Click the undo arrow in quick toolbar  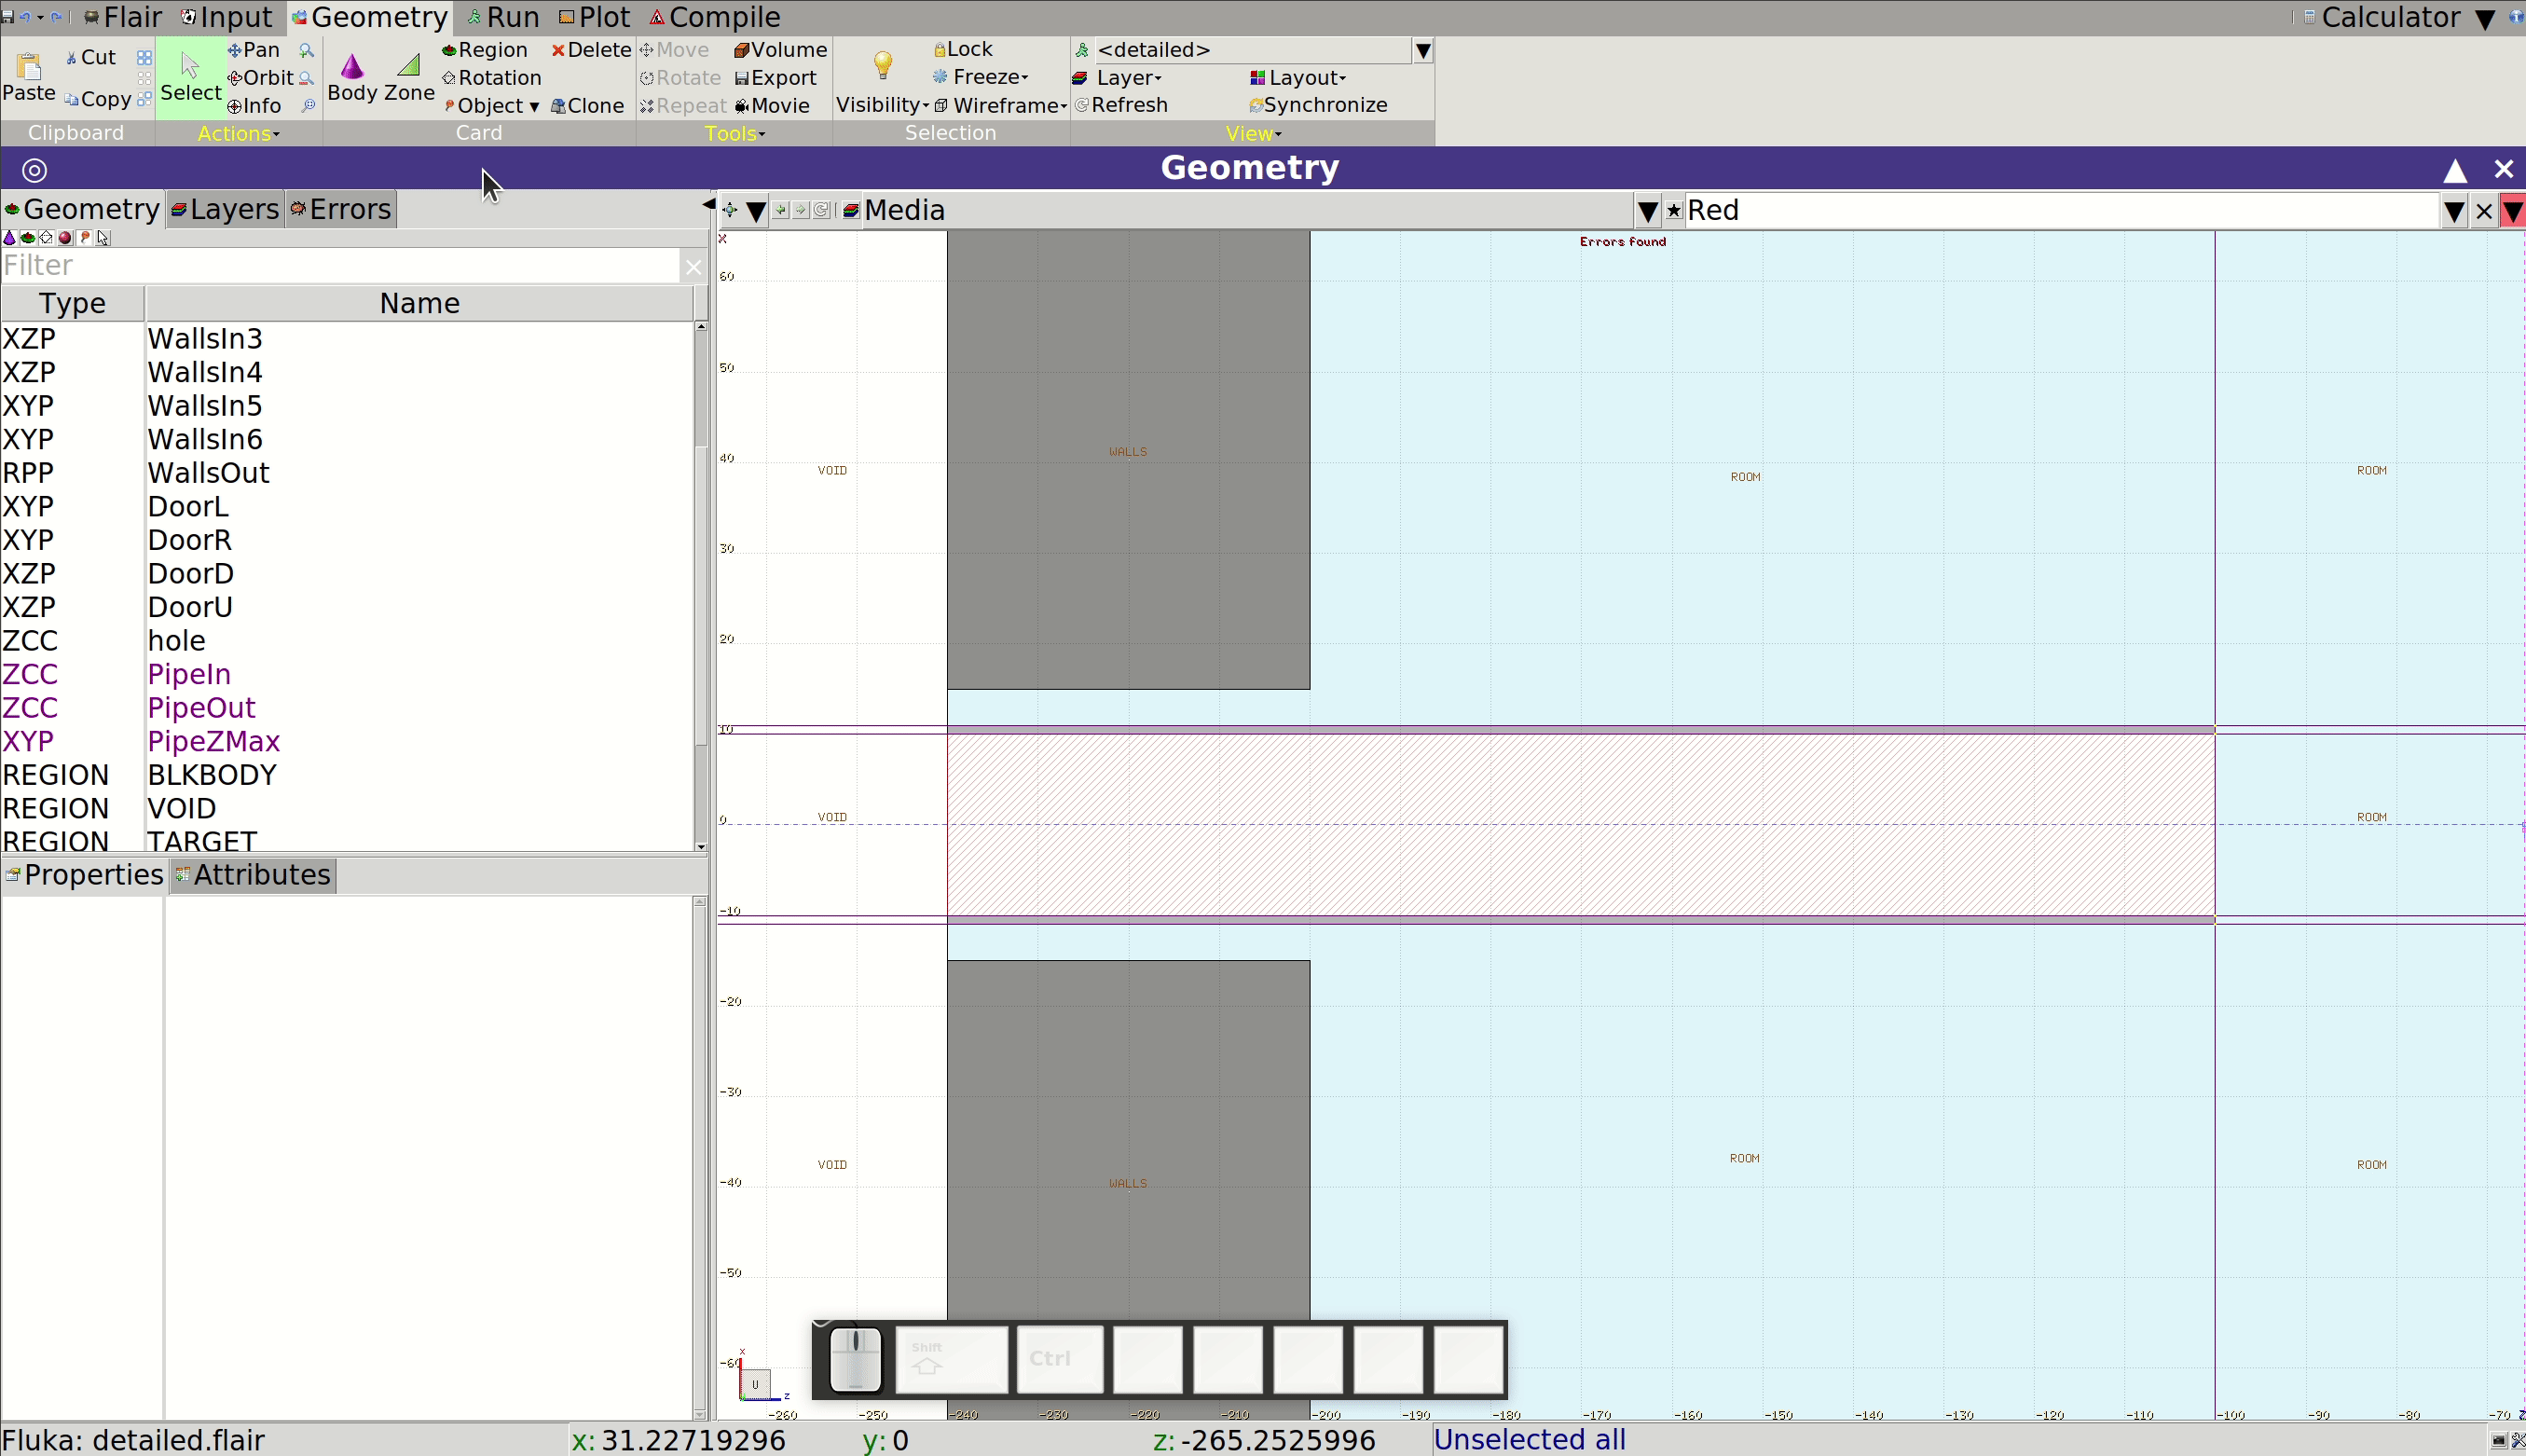click(x=26, y=17)
